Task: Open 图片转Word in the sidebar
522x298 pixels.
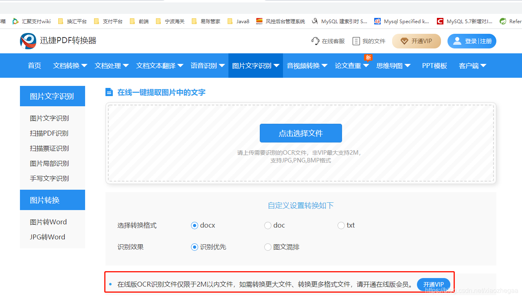Action: 48,222
